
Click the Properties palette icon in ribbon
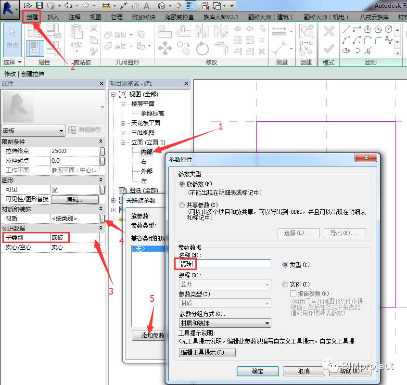tap(34, 48)
